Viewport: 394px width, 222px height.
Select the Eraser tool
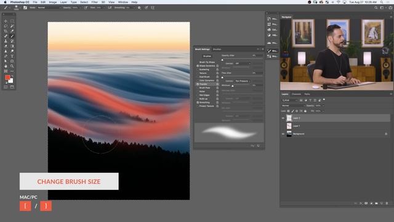coord(6,46)
